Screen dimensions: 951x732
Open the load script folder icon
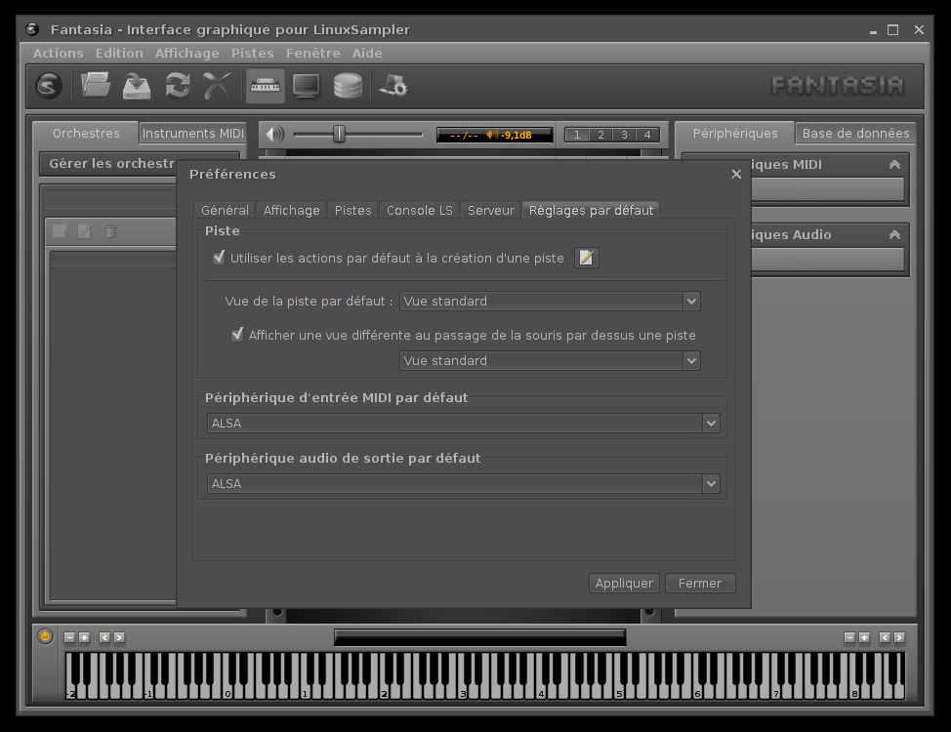point(96,86)
